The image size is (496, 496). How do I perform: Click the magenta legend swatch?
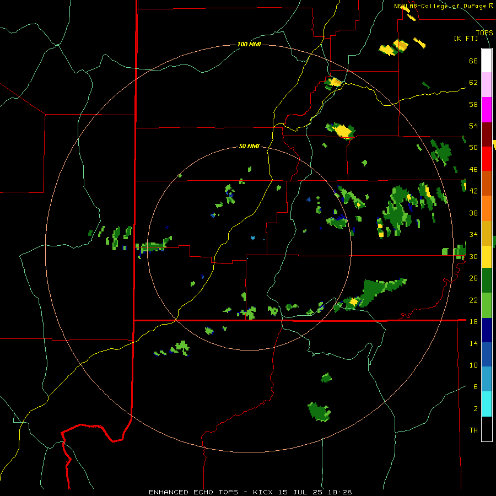pyautogui.click(x=487, y=110)
